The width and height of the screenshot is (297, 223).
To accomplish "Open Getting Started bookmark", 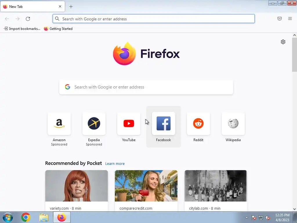I will coord(58,29).
